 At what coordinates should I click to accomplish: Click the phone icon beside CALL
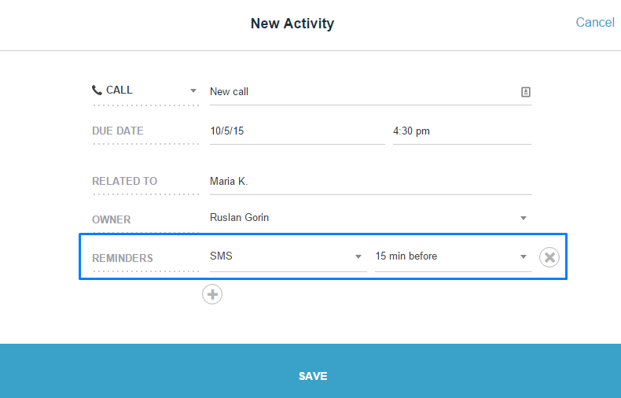pos(97,90)
